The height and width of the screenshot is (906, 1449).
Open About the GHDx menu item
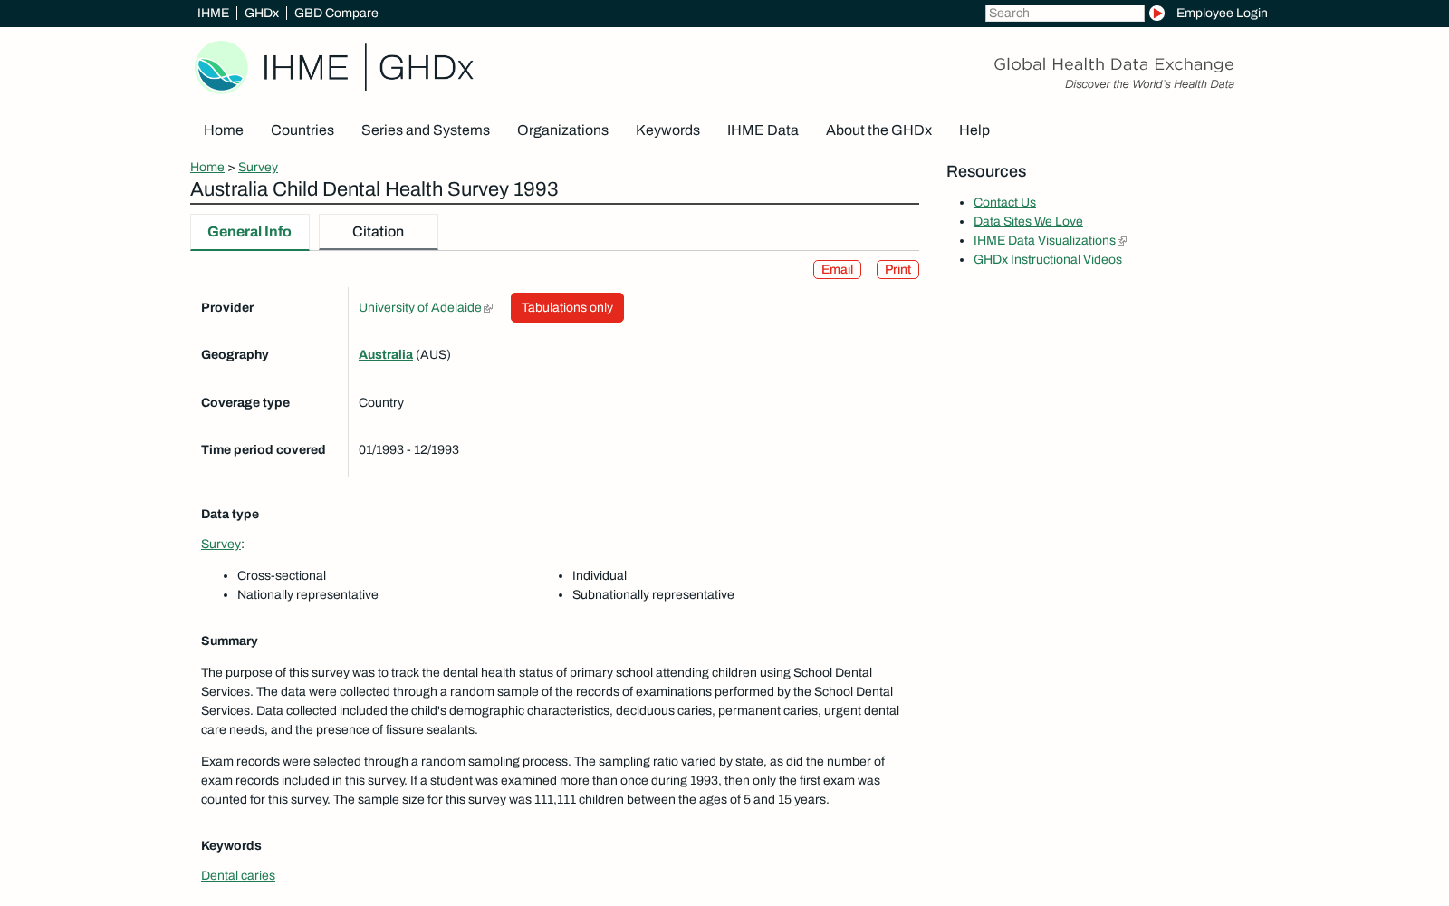(x=878, y=130)
